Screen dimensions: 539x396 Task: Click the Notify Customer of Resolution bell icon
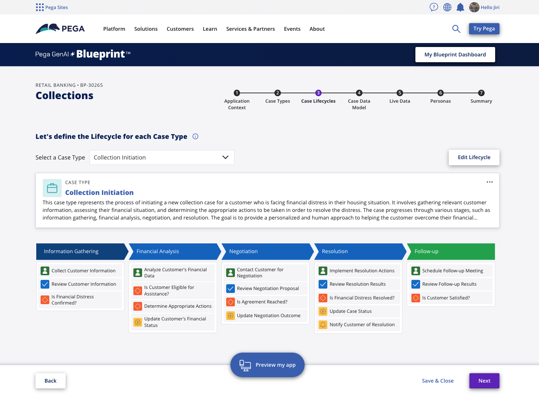(x=323, y=324)
